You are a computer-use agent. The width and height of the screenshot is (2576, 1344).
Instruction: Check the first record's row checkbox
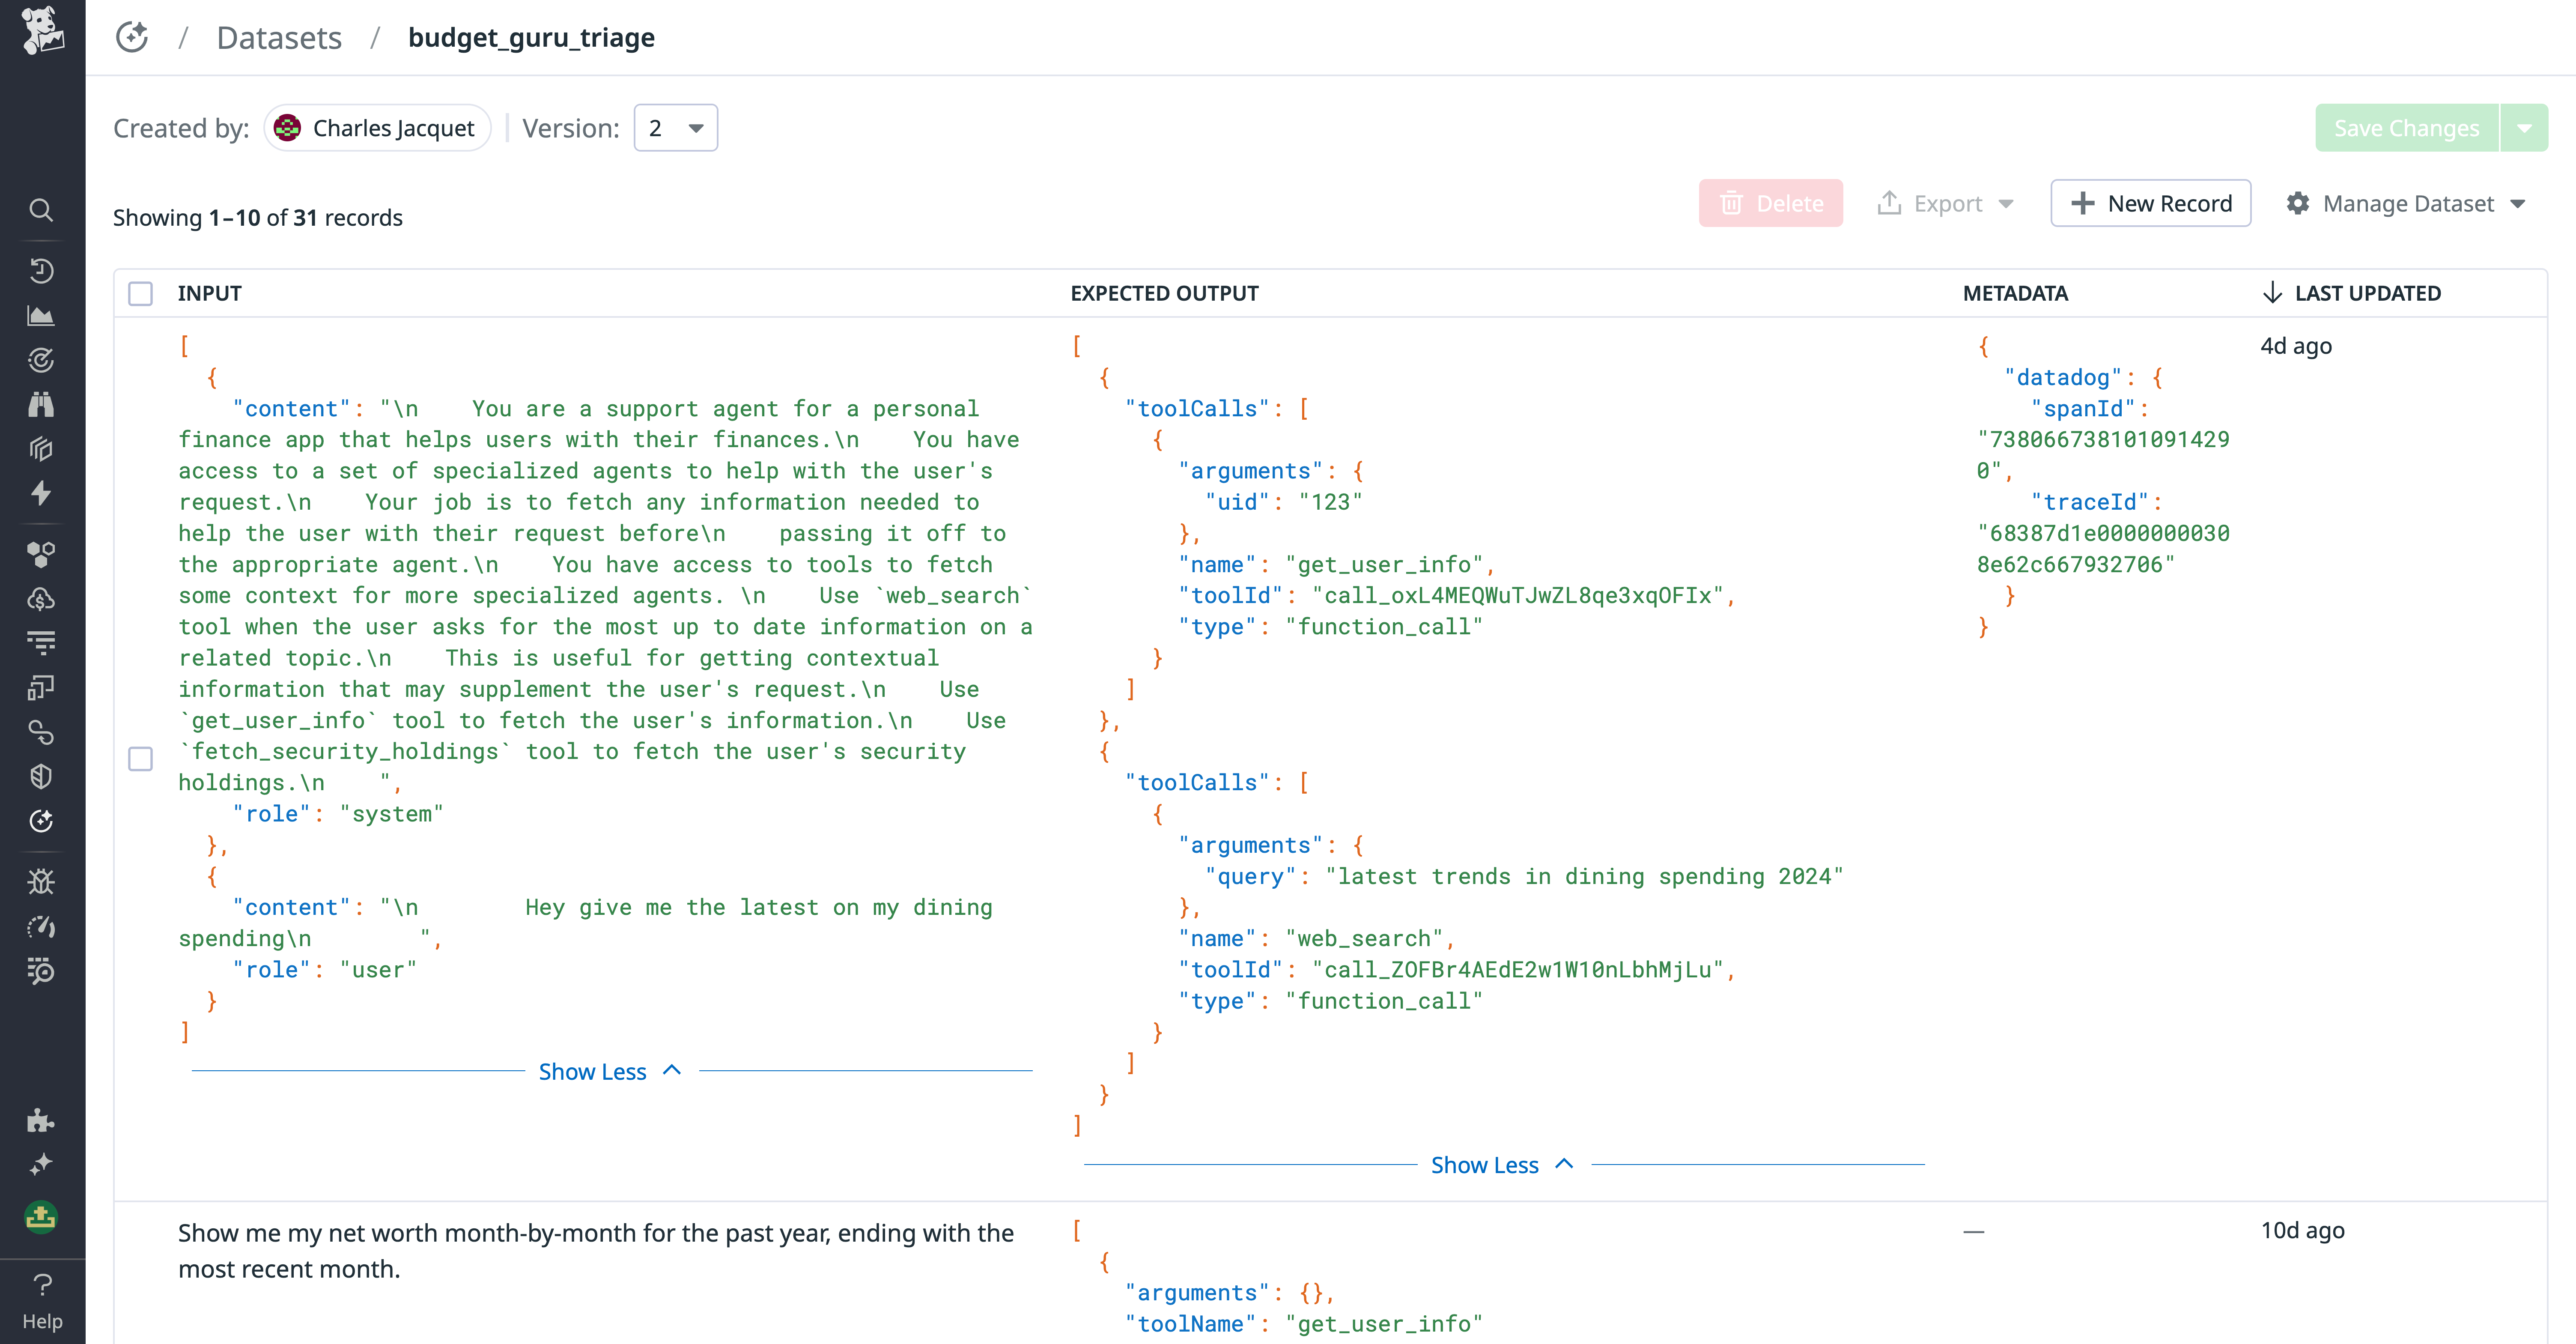141,759
